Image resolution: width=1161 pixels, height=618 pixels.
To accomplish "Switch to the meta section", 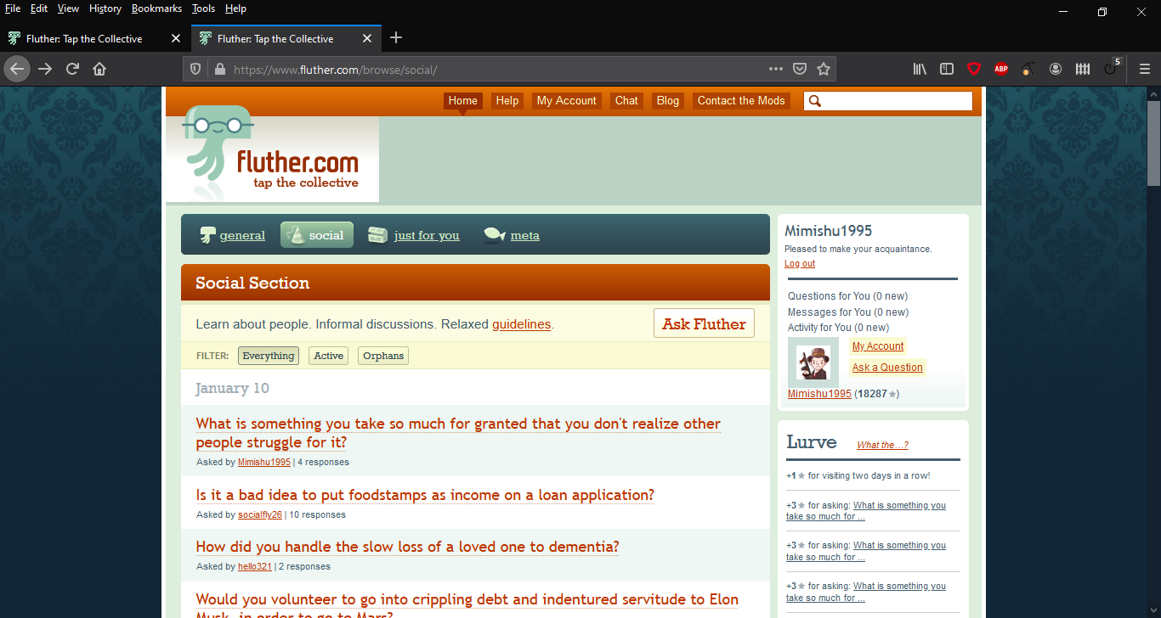I will tap(512, 235).
